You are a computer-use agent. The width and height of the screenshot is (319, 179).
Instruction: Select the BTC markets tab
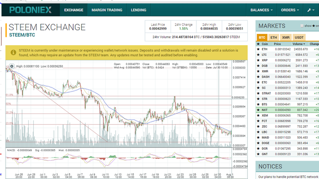262,37
